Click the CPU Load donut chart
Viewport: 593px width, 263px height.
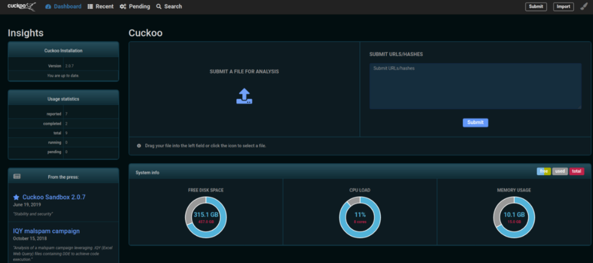point(360,217)
